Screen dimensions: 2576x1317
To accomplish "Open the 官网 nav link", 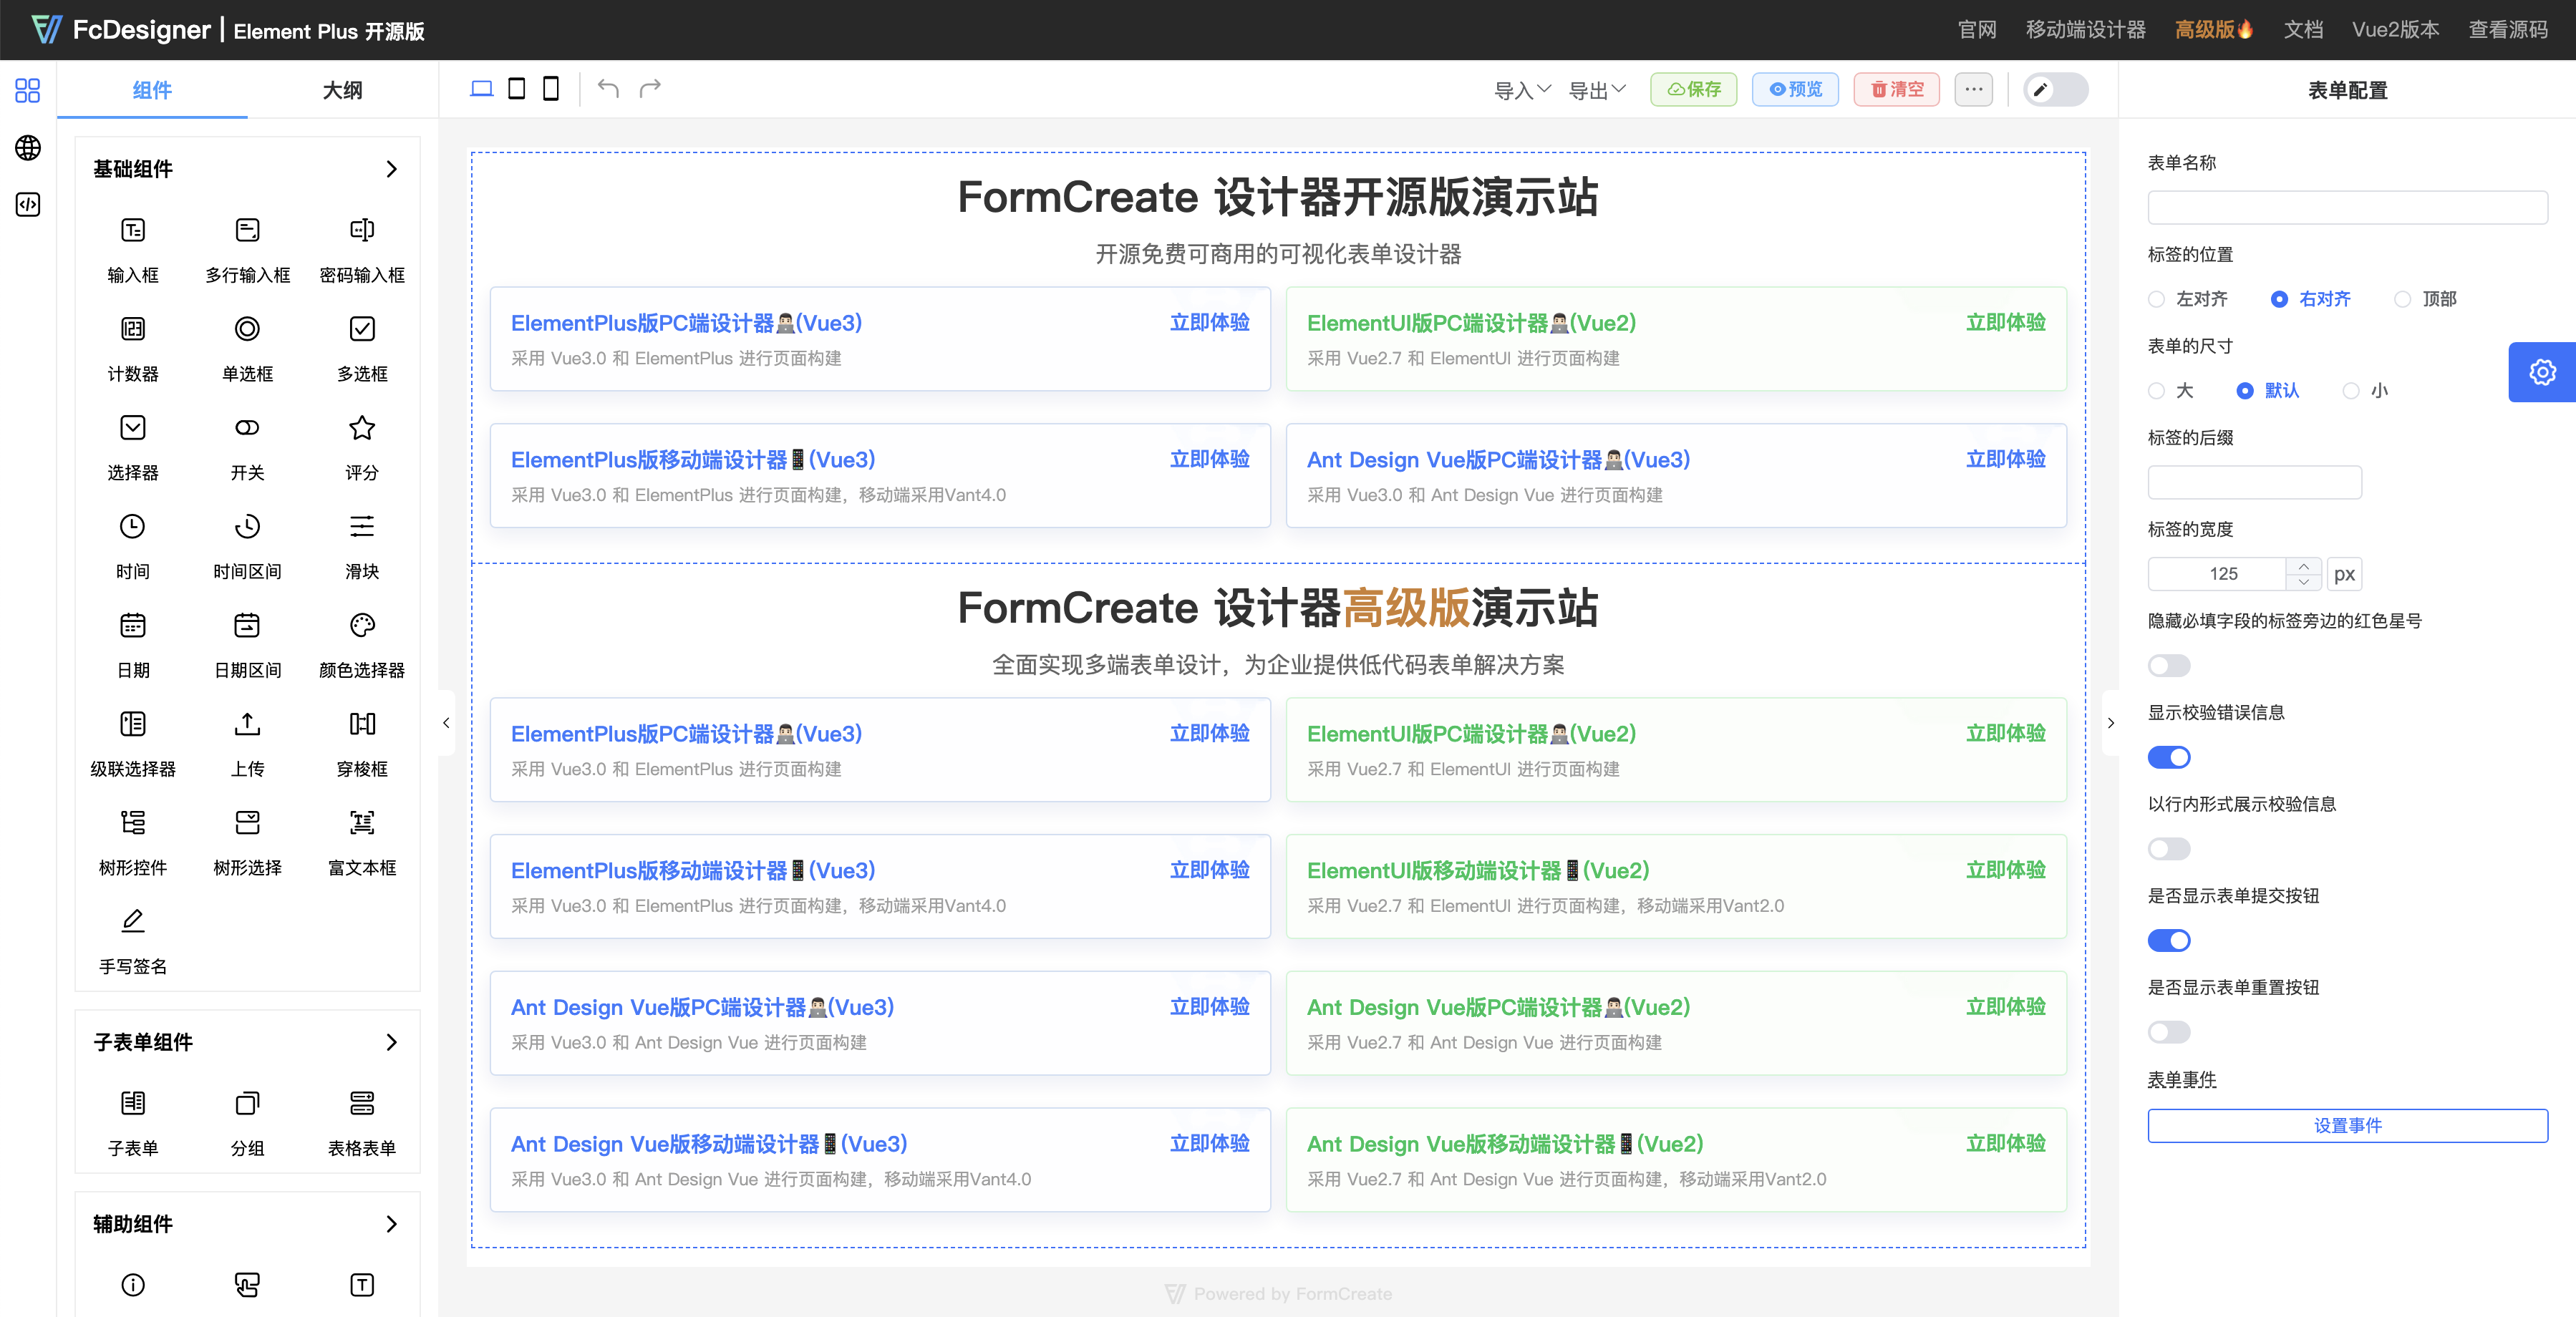I will pyautogui.click(x=1976, y=30).
